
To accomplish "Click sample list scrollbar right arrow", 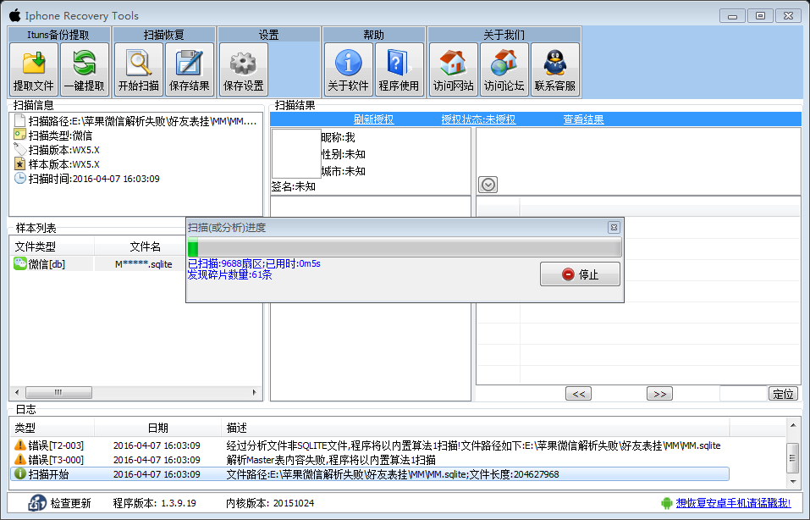I will coord(254,392).
